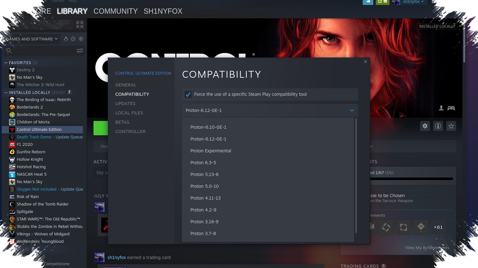478x268 pixels.
Task: Select Shadow of the Tomb Raider
Action: pyautogui.click(x=43, y=204)
